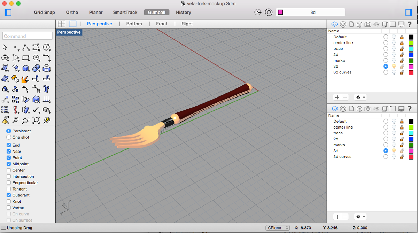
Task: Toggle History recording
Action: point(184,13)
